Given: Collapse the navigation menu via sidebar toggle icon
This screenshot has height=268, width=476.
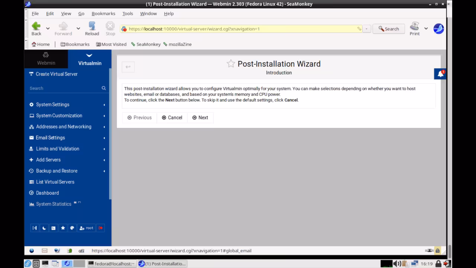Looking at the screenshot, I should [35, 228].
